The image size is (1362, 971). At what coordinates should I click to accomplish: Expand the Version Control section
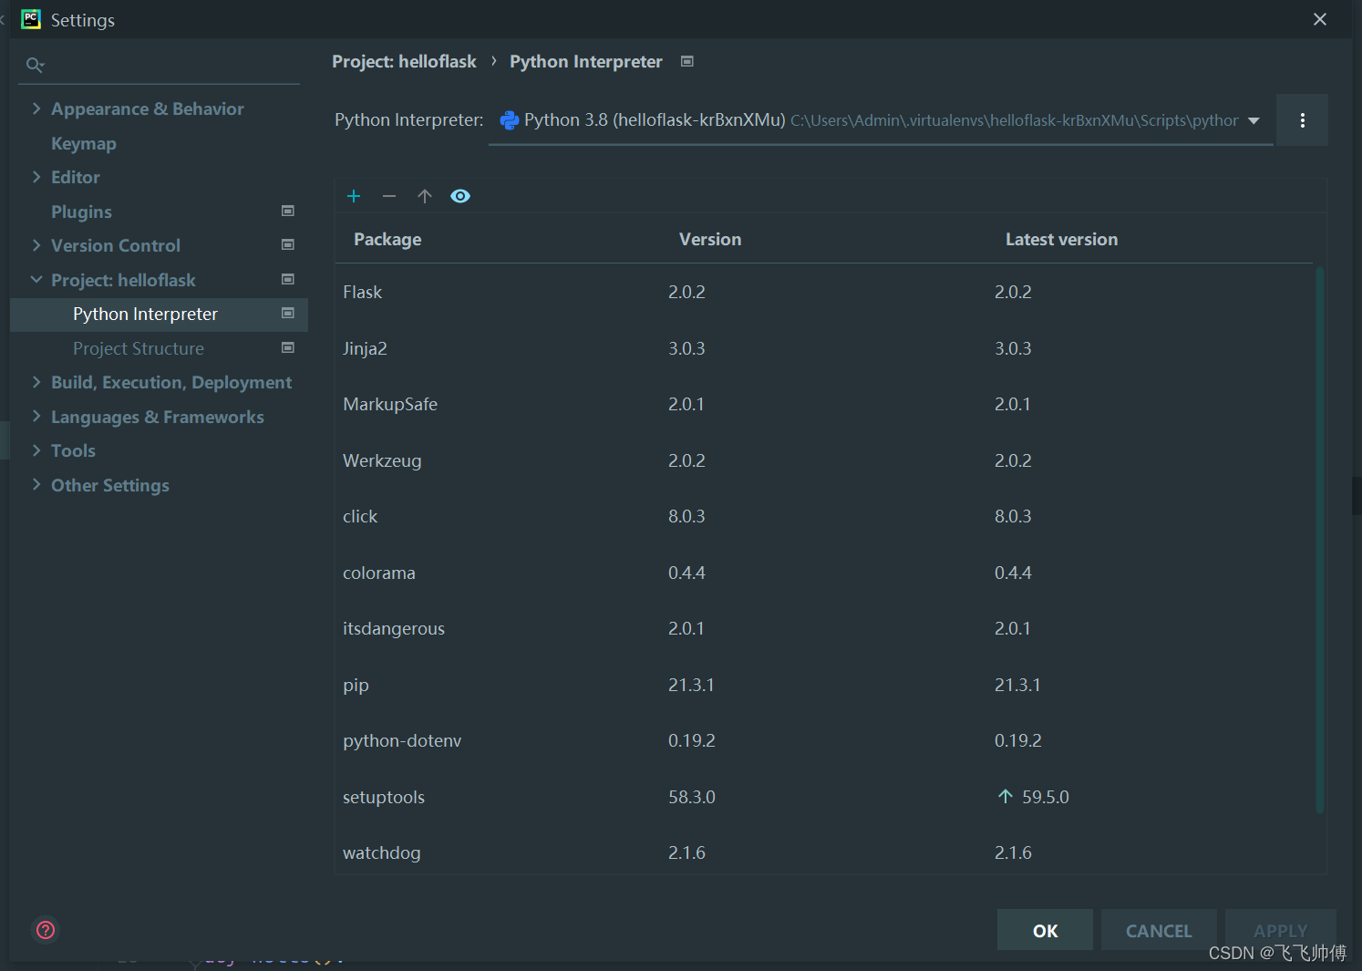coord(36,245)
